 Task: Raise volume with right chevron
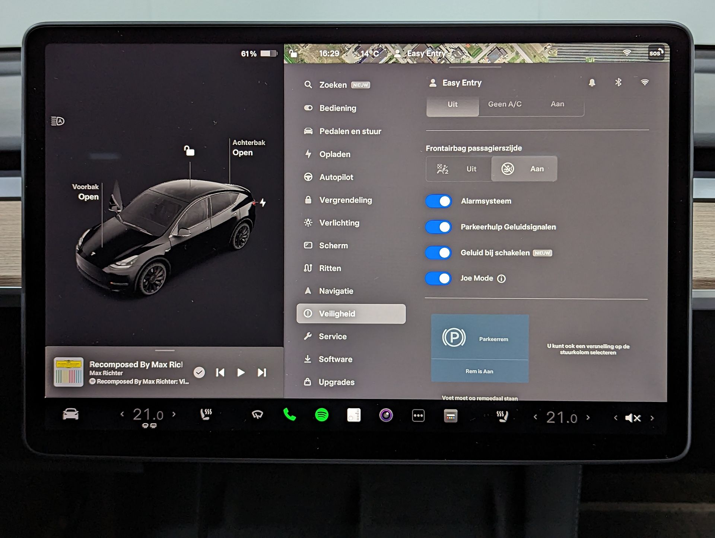(x=652, y=418)
